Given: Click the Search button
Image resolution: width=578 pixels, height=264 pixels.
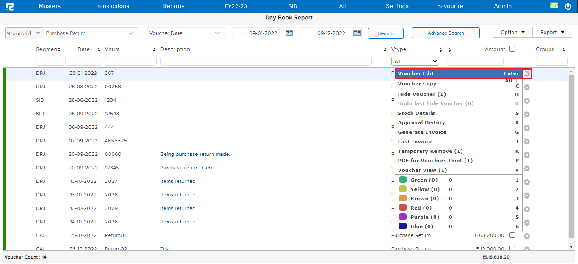Looking at the screenshot, I should click(385, 33).
